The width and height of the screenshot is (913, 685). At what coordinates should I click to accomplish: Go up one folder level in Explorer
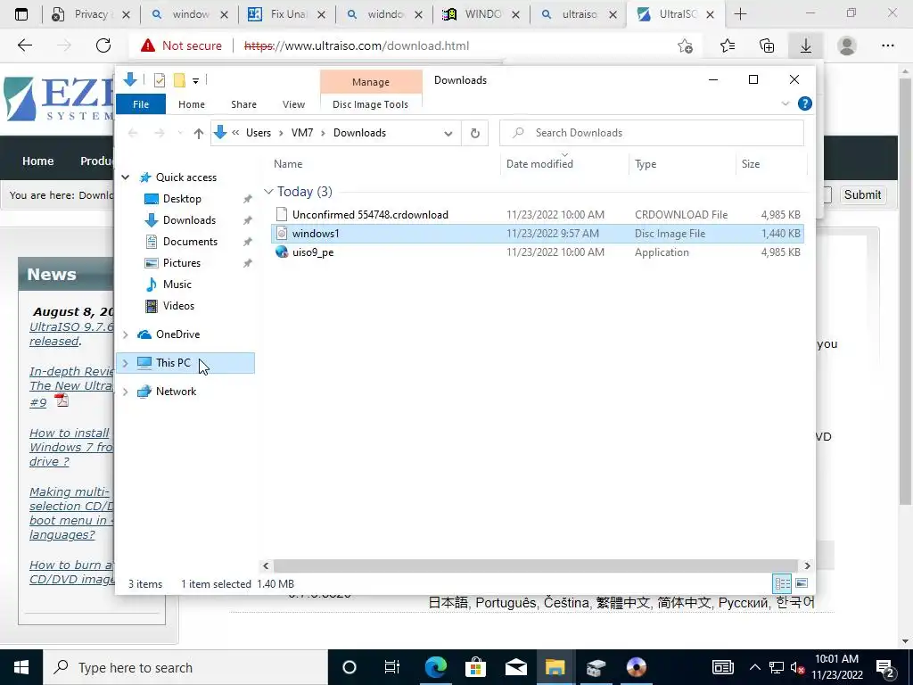coord(199,134)
